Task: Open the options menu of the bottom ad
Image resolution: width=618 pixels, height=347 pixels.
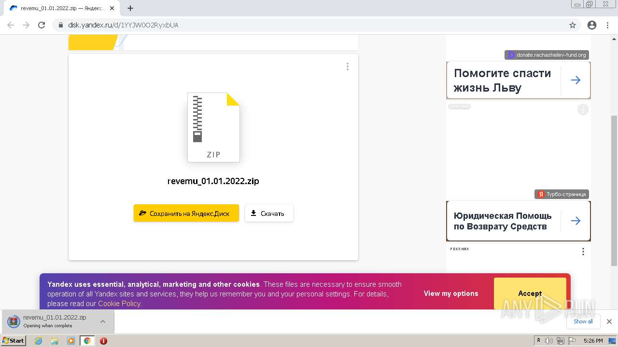Action: click(x=583, y=252)
